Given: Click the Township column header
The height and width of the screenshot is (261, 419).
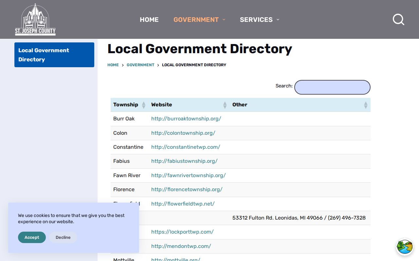Looking at the screenshot, I should [x=130, y=105].
